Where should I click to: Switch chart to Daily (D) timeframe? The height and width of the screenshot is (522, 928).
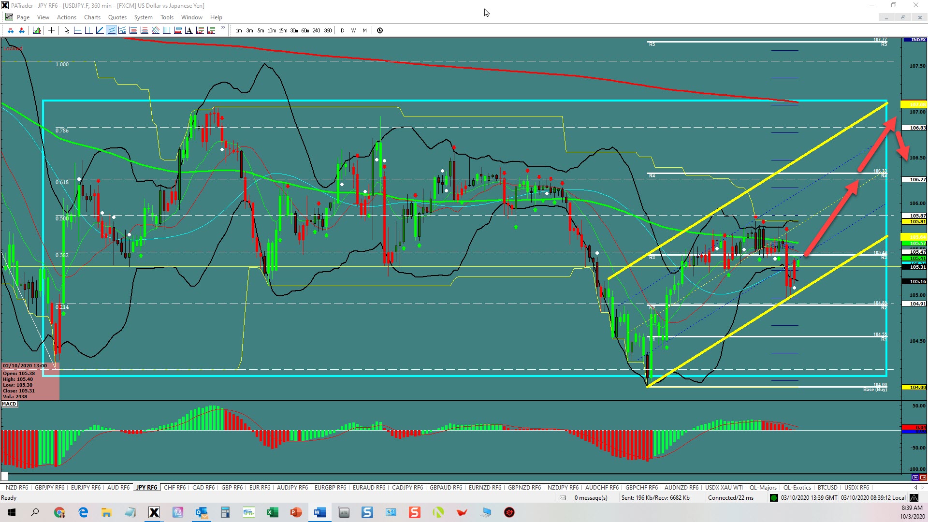point(343,30)
